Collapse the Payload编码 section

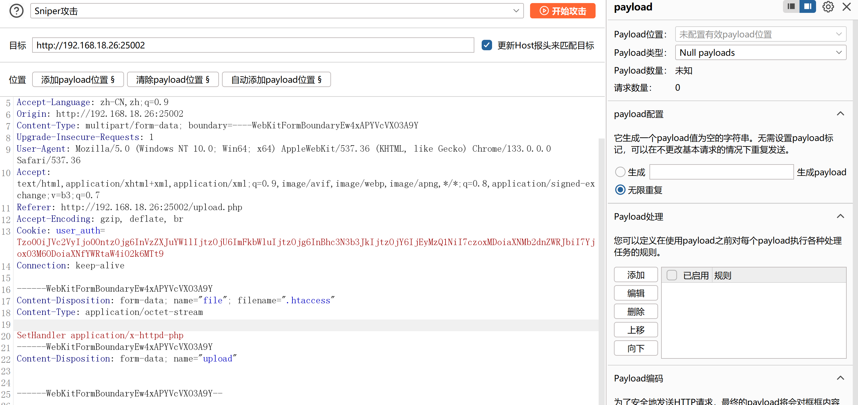pyautogui.click(x=840, y=378)
